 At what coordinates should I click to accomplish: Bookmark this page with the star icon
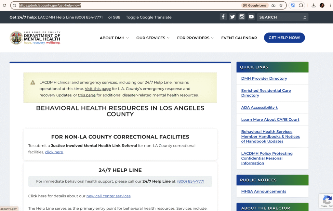pyautogui.click(x=281, y=6)
